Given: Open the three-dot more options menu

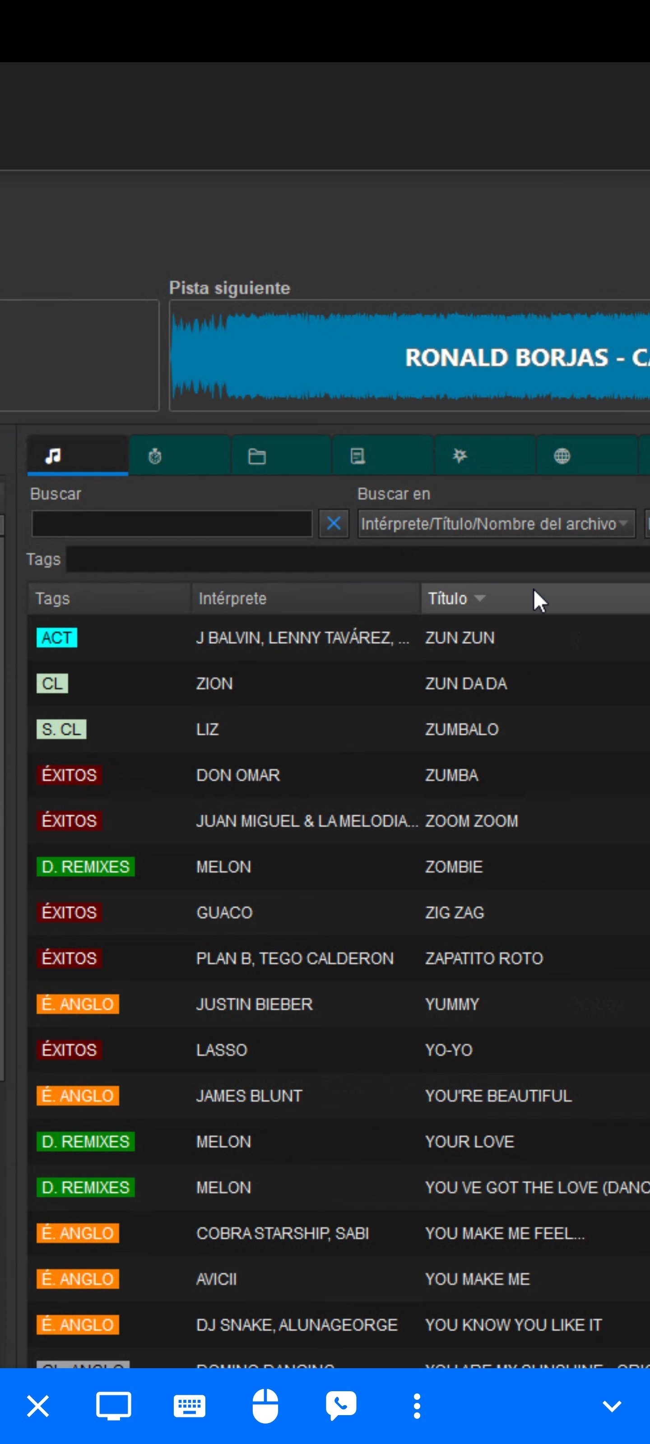Looking at the screenshot, I should pyautogui.click(x=417, y=1406).
